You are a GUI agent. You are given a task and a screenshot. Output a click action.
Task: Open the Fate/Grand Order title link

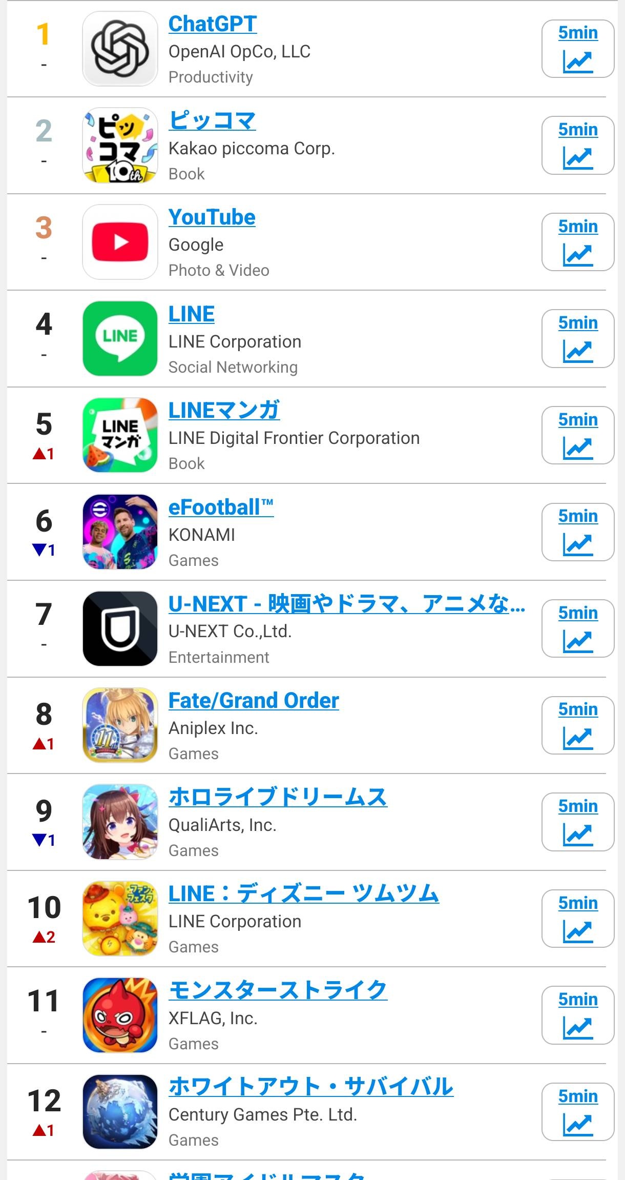[x=254, y=701]
